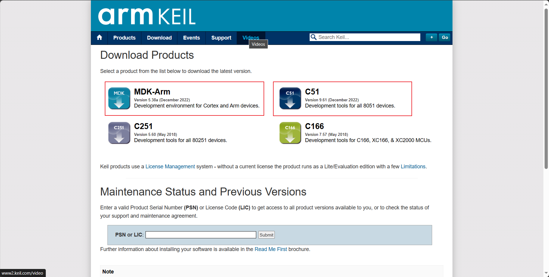Open the Products menu
The height and width of the screenshot is (277, 549).
pos(124,38)
